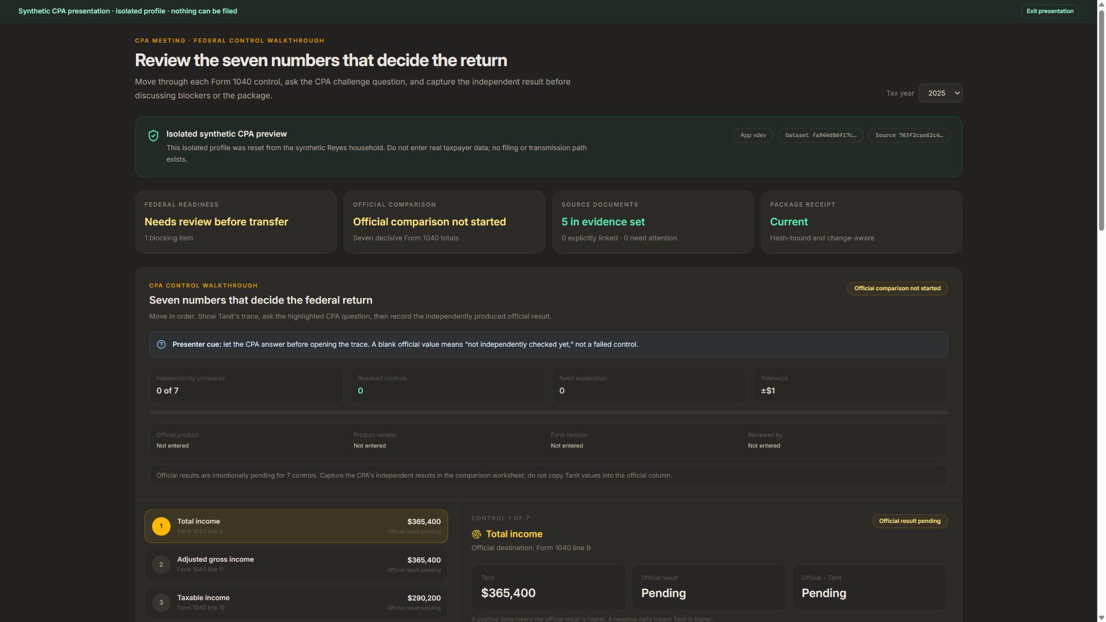The width and height of the screenshot is (1106, 622).
Task: Click the Official result Pending box
Action: [x=709, y=587]
